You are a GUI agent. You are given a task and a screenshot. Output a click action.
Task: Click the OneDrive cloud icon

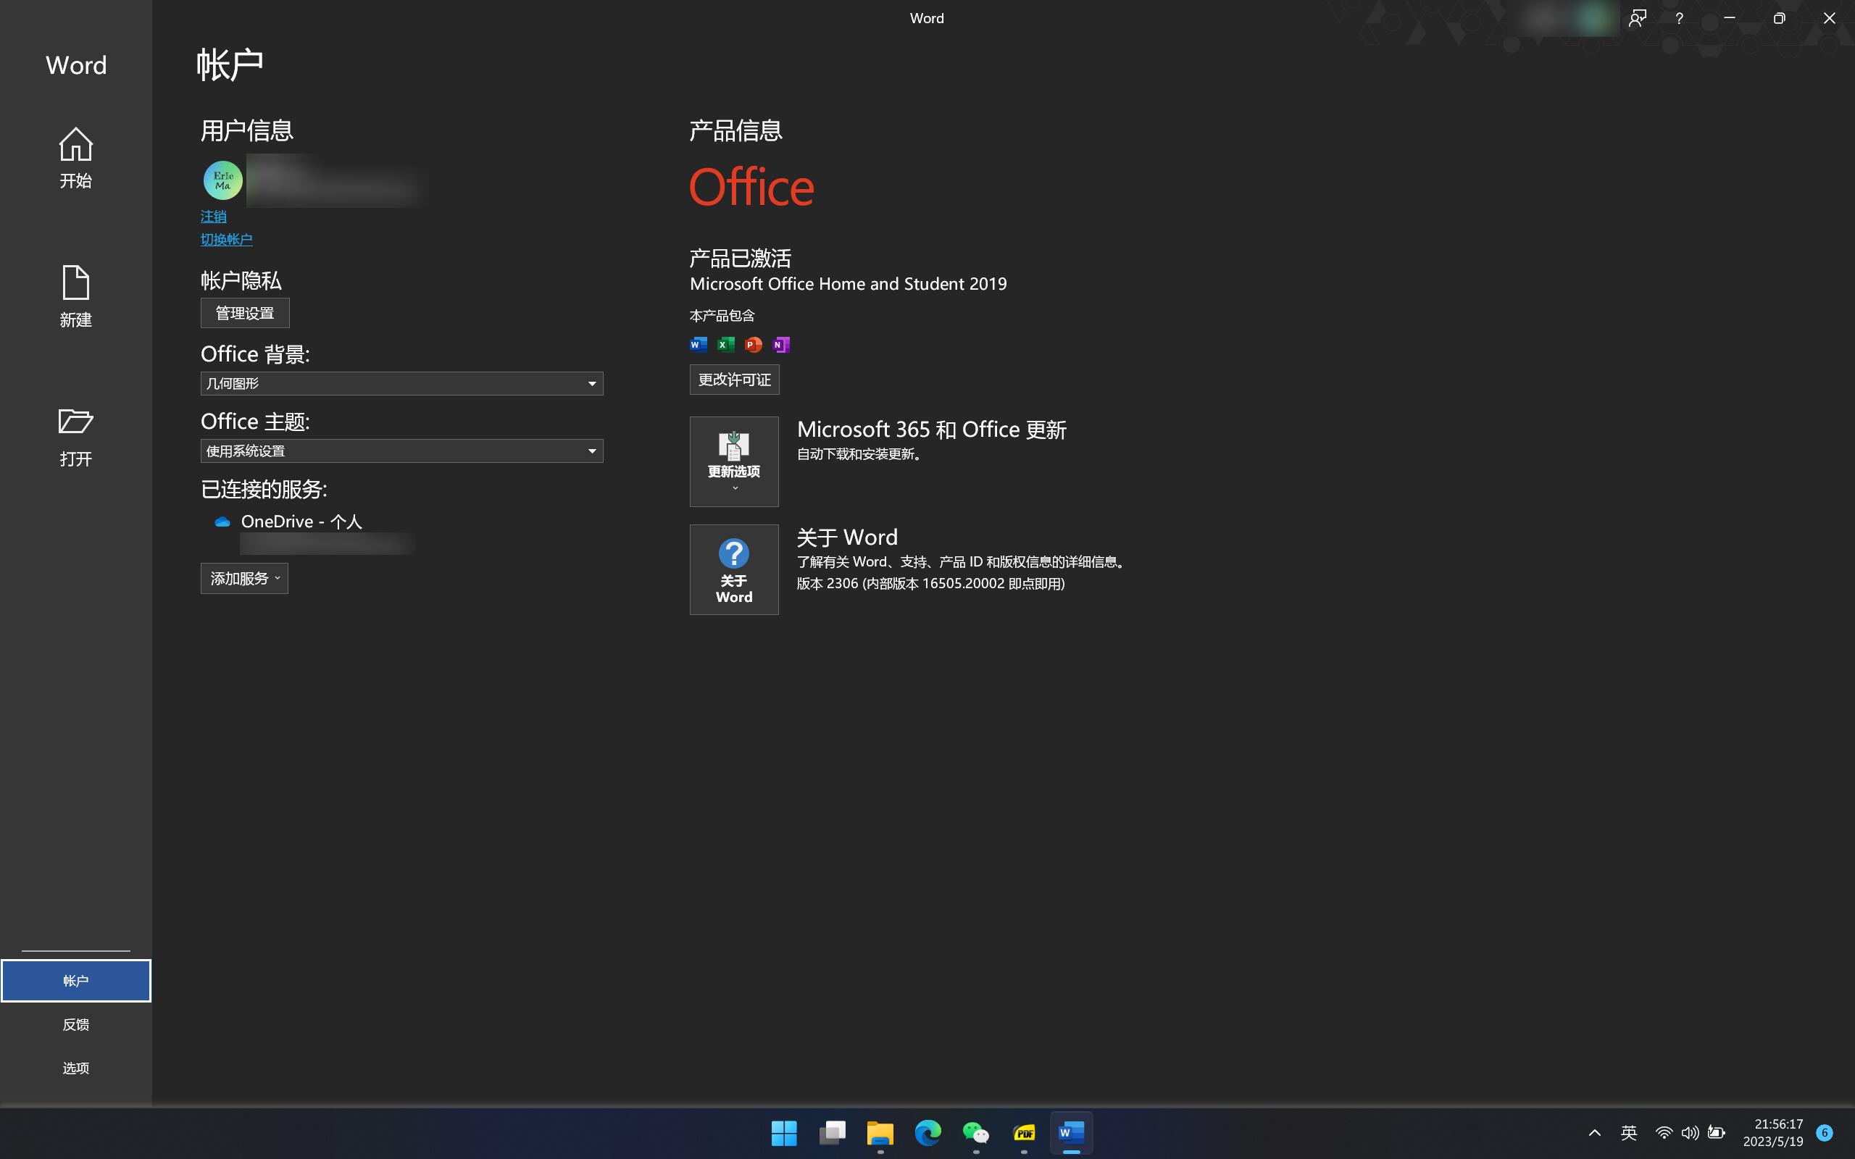pos(222,522)
